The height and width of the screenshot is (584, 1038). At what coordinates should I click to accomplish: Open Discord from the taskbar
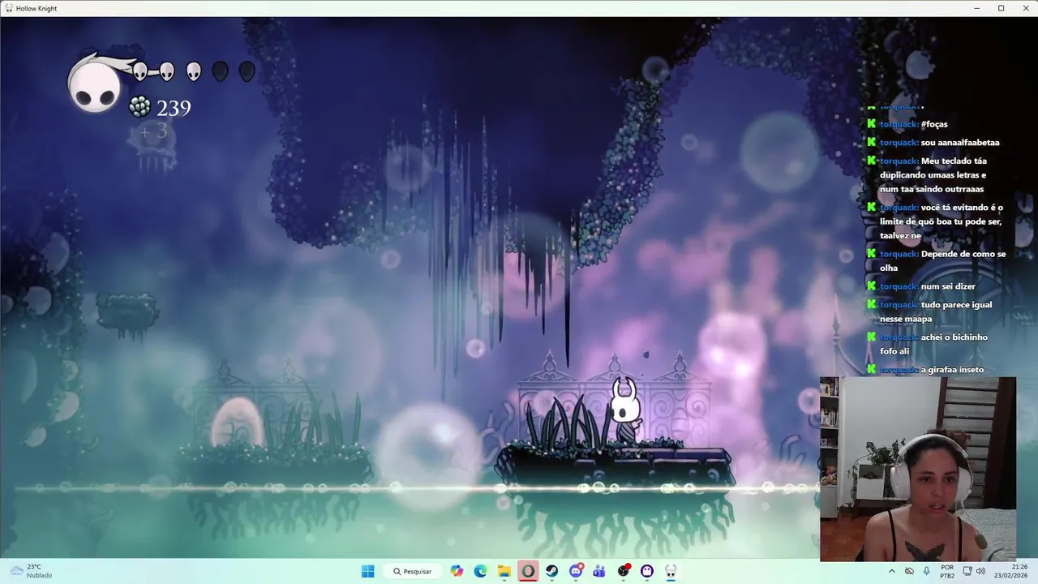point(576,571)
